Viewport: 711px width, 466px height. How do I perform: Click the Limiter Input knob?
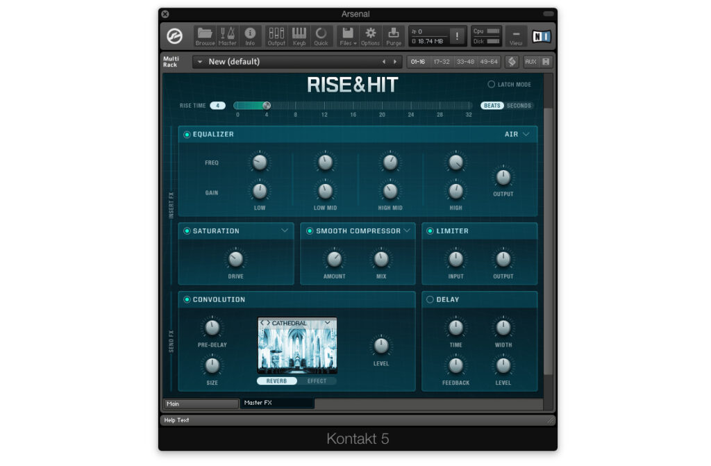click(455, 259)
